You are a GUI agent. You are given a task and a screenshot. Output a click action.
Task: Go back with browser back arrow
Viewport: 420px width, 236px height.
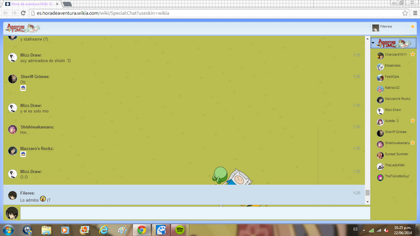pos(5,13)
